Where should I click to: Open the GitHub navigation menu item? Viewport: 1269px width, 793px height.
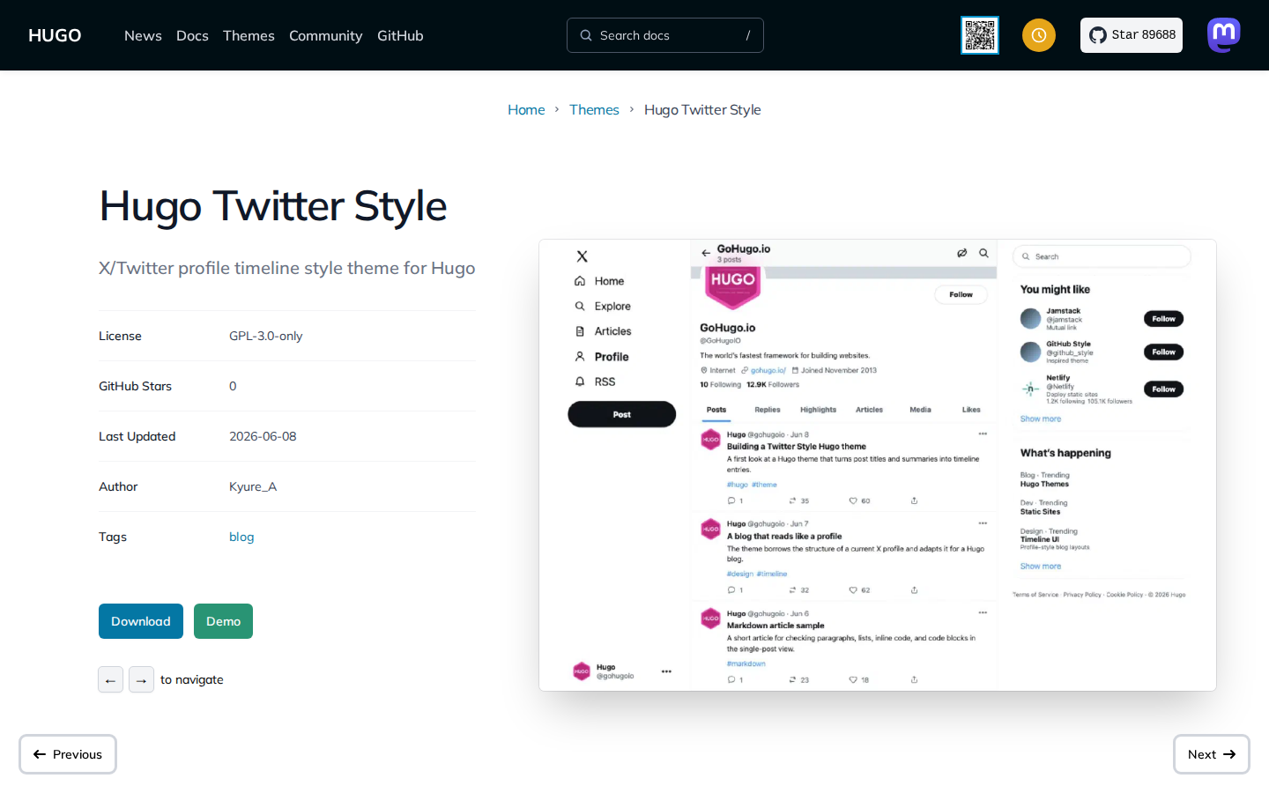400,35
